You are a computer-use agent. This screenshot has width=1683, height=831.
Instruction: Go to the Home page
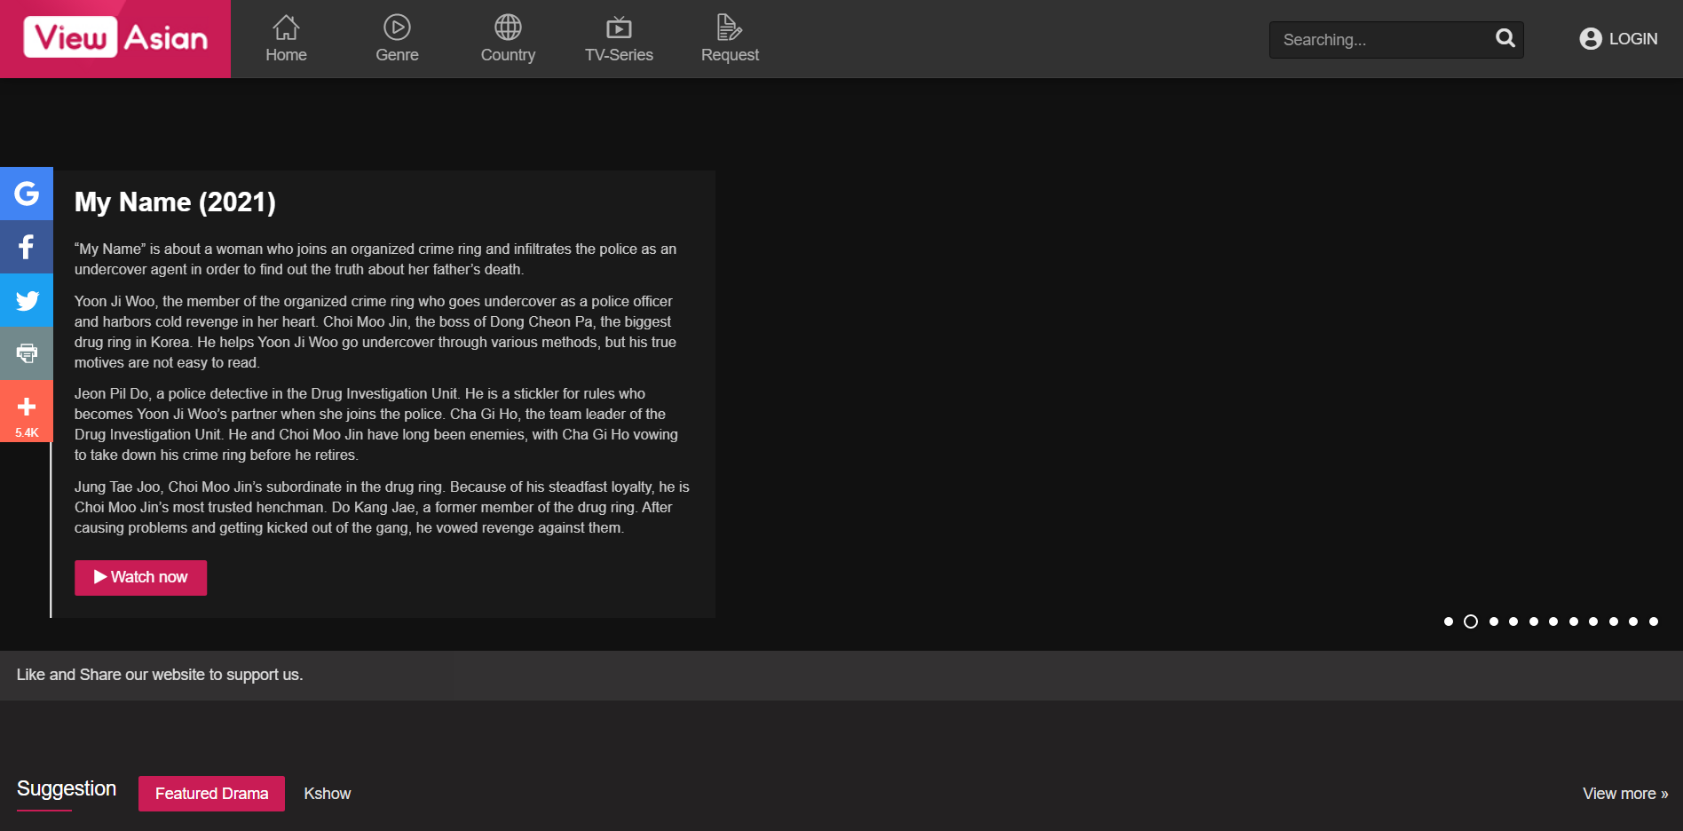pos(286,39)
